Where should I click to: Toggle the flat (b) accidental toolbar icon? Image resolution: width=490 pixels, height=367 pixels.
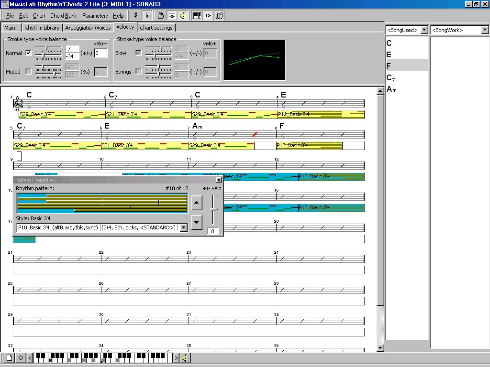pos(147,15)
